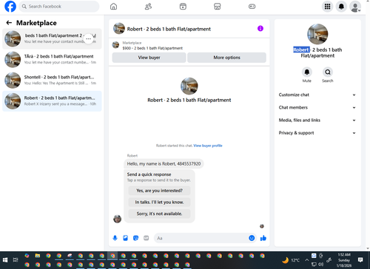The width and height of the screenshot is (370, 269).
Task: Expand the Customize chat section
Action: point(317,95)
